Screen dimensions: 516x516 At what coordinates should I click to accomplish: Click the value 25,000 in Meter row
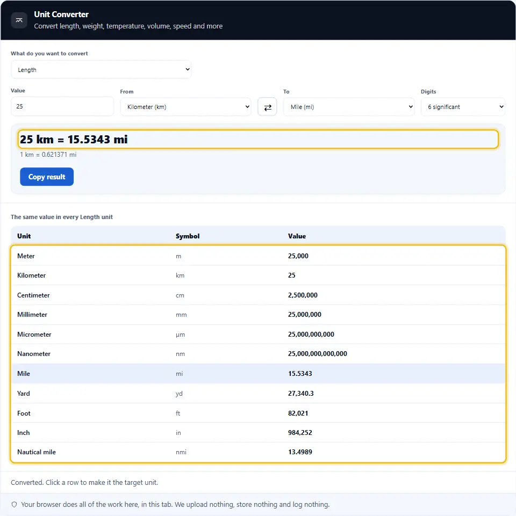coord(298,256)
